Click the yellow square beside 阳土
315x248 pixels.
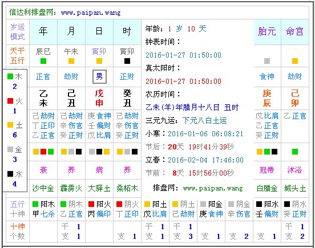147,204
